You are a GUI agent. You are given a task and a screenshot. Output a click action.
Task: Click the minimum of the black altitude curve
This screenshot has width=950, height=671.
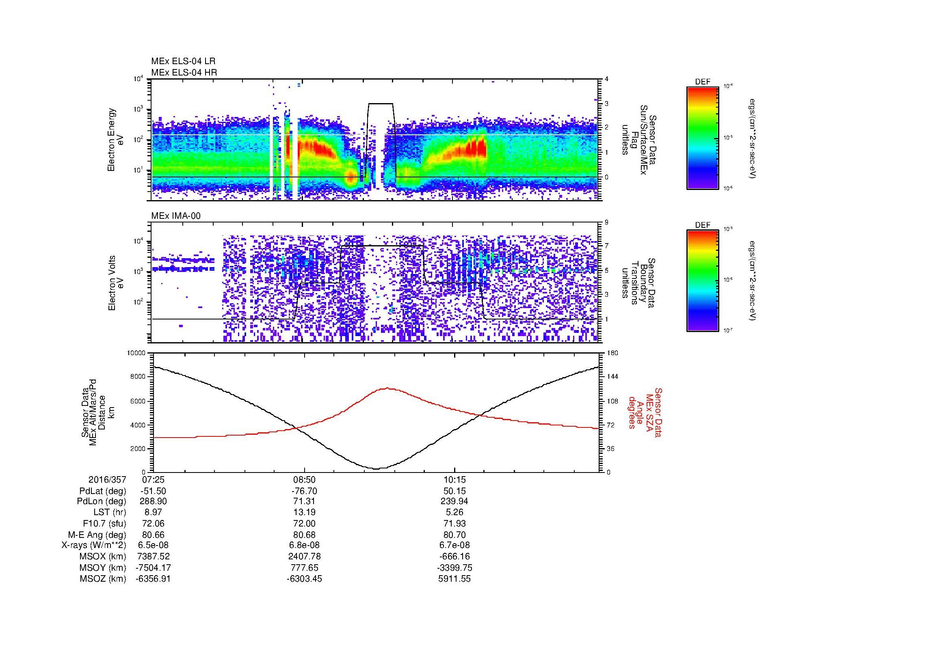tap(377, 468)
